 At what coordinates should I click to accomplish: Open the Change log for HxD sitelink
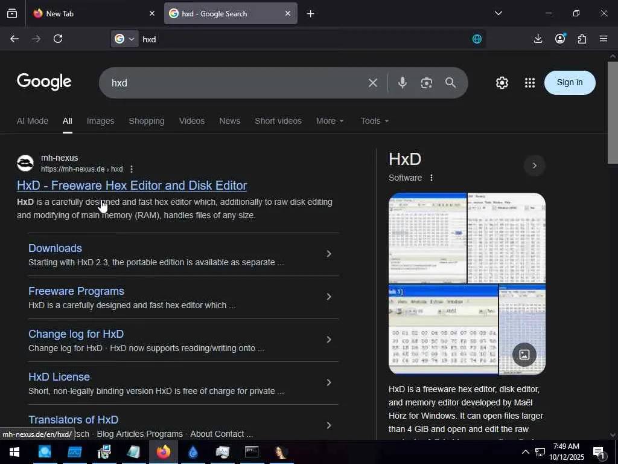[x=76, y=334]
